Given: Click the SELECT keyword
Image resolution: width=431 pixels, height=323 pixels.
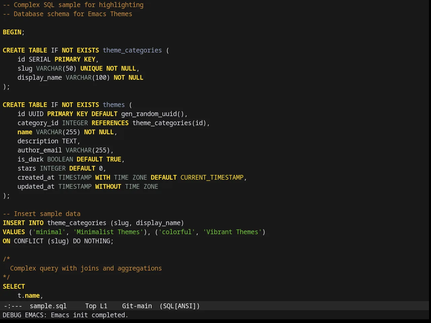Looking at the screenshot, I should 14,286.
